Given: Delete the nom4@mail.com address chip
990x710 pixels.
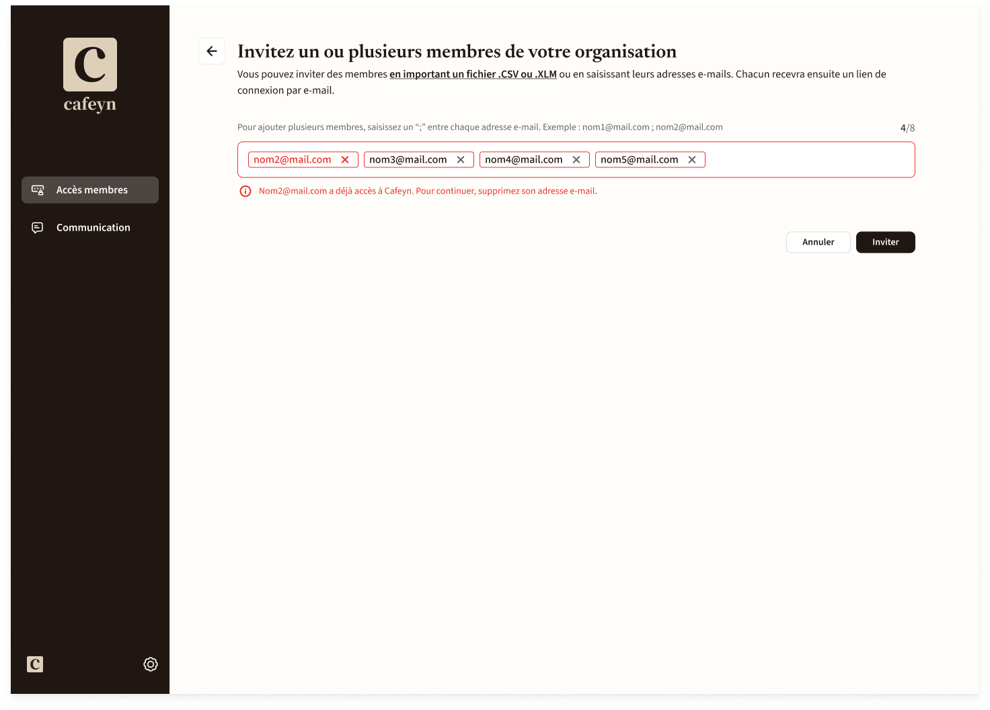Looking at the screenshot, I should pyautogui.click(x=576, y=159).
